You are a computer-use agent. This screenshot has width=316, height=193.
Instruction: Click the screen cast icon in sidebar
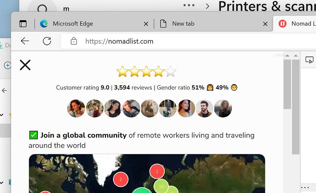pyautogui.click(x=309, y=60)
